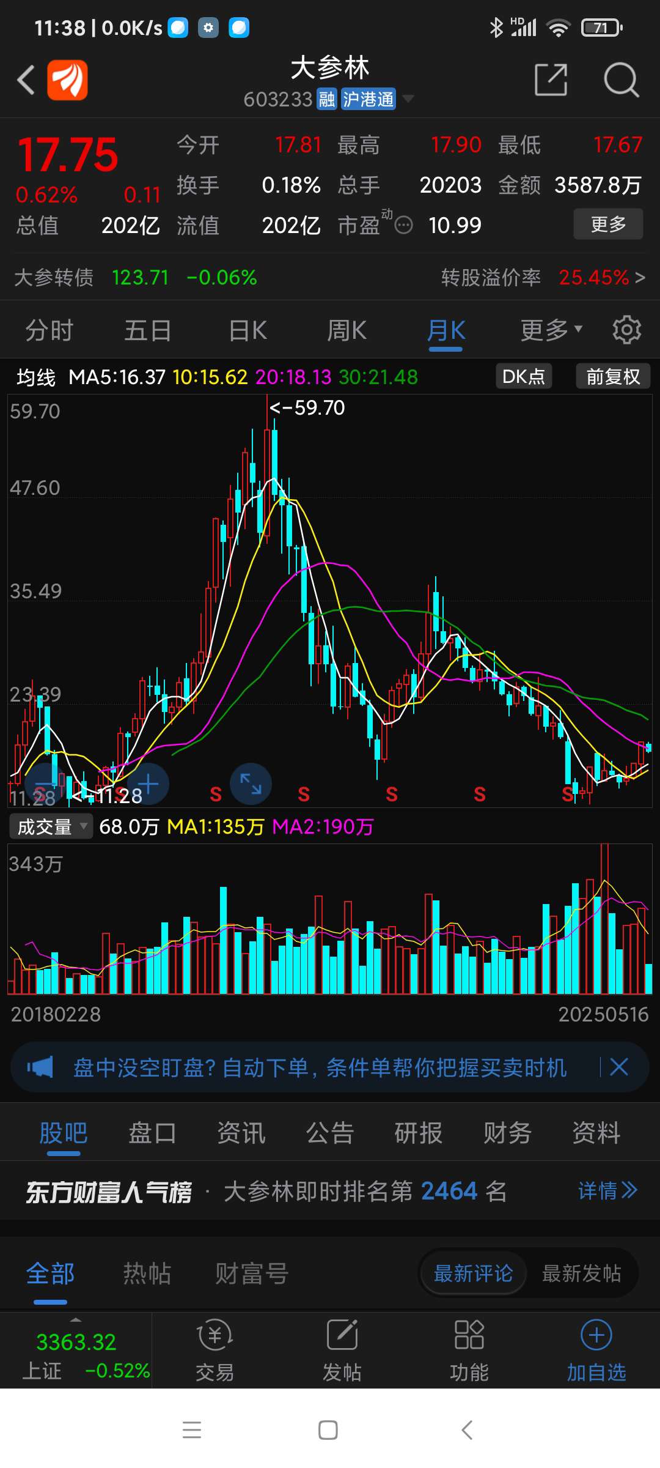Switch to 周K chart tab
Viewport: 660px width, 1468px height.
tap(346, 330)
